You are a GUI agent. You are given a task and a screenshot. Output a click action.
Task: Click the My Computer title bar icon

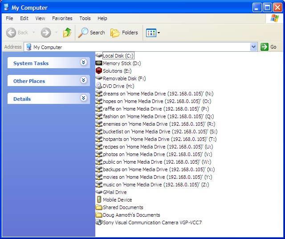click(x=6, y=7)
